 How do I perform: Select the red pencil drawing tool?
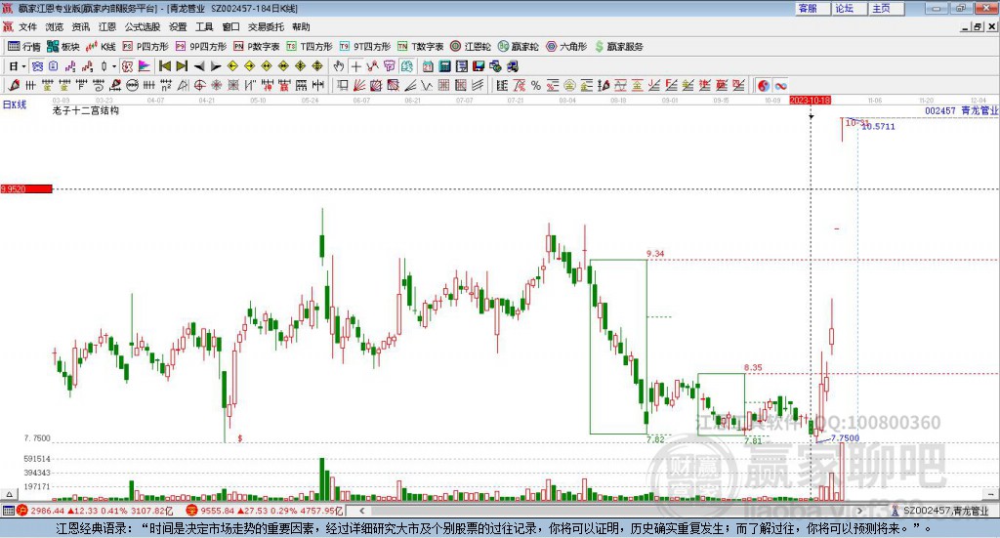pos(14,85)
